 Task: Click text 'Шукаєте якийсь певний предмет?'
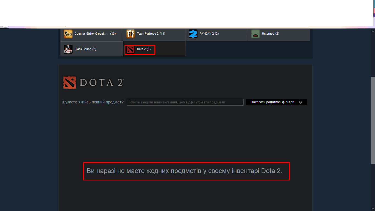(x=93, y=102)
